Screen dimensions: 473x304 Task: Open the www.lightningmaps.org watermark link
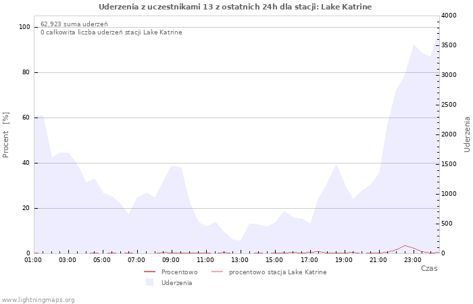[39, 299]
